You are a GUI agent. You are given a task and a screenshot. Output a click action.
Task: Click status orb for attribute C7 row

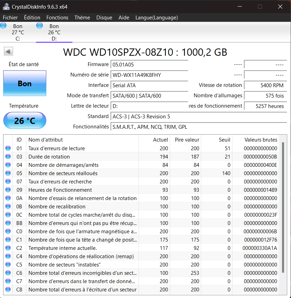[8, 281]
